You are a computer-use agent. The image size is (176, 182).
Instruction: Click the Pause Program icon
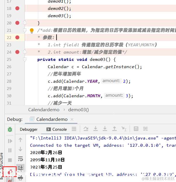10,150
